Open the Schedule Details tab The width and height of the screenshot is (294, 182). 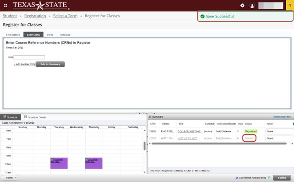pos(35,117)
